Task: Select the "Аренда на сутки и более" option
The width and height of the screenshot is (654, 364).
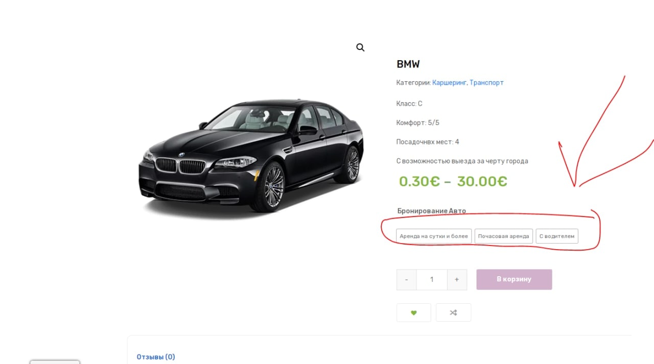Action: click(x=434, y=236)
